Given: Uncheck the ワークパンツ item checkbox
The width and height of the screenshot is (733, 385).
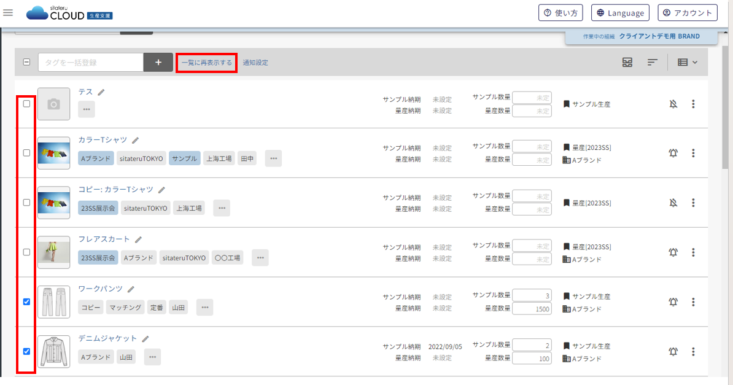Looking at the screenshot, I should tap(26, 301).
